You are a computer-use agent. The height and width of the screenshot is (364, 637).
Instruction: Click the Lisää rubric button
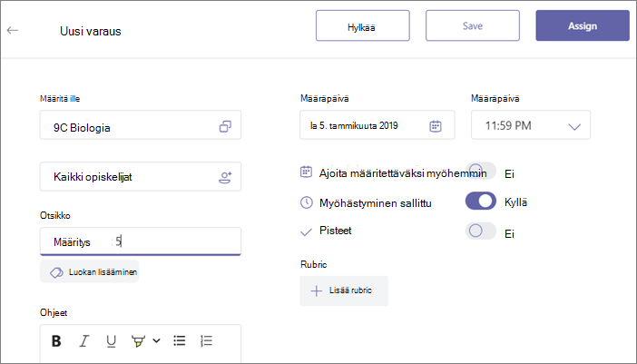[x=344, y=290]
